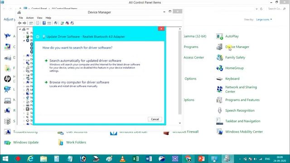Click the HP logo icon in Control Panel

(7, 79)
